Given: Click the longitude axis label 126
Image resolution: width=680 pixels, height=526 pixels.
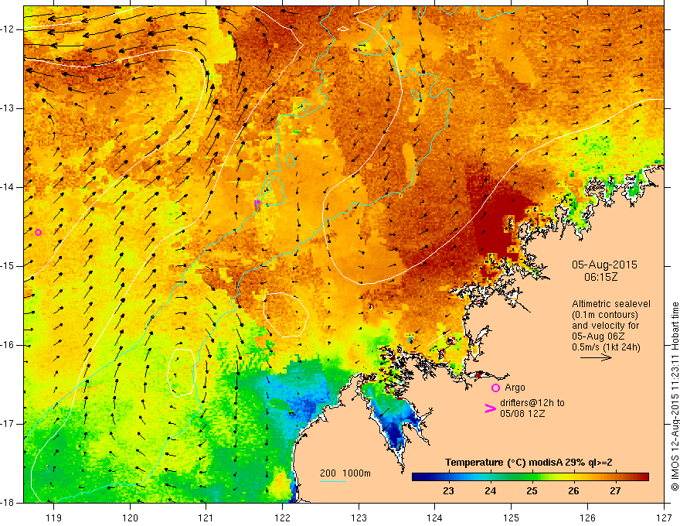Looking at the screenshot, I should click(x=587, y=518).
